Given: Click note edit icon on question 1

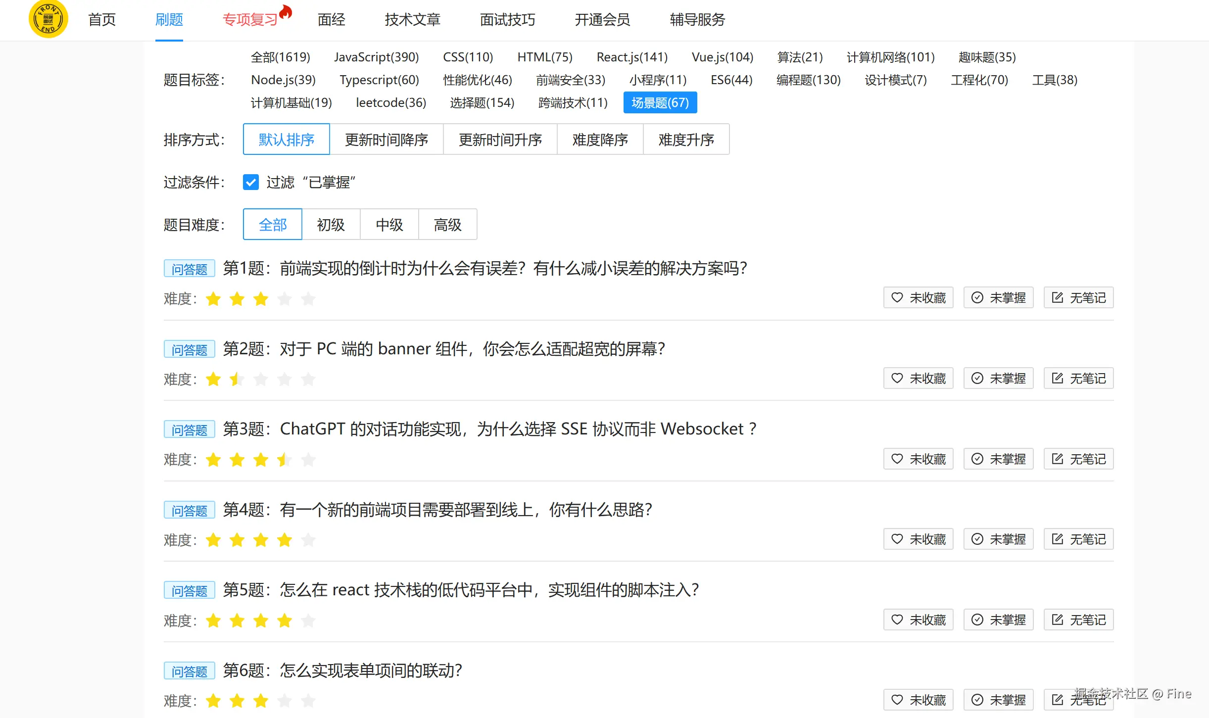Looking at the screenshot, I should pyautogui.click(x=1057, y=297).
